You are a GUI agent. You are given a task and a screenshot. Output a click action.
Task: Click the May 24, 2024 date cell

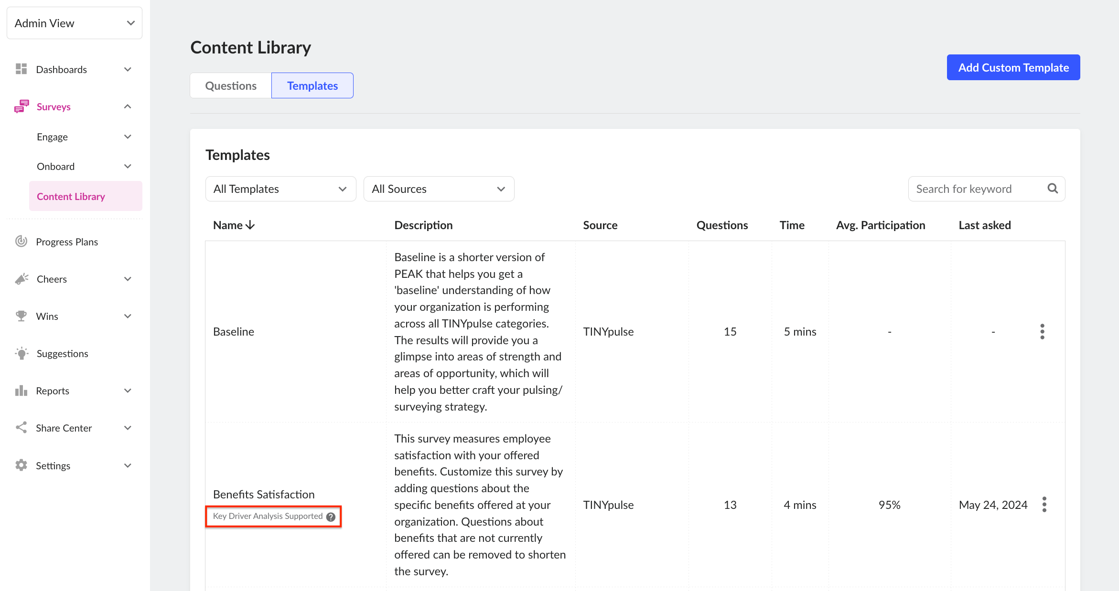[x=993, y=505]
